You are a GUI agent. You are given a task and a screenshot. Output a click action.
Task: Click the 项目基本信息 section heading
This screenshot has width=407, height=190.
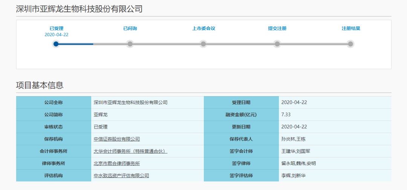pyautogui.click(x=40, y=85)
